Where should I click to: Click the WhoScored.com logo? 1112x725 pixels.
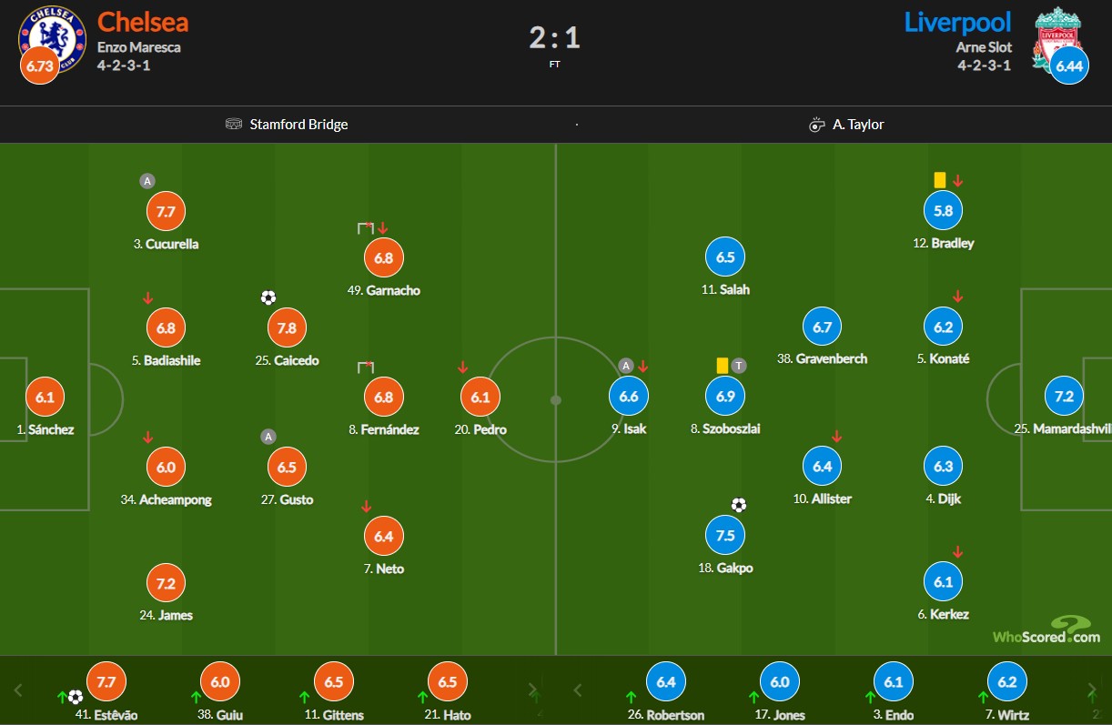1046,629
